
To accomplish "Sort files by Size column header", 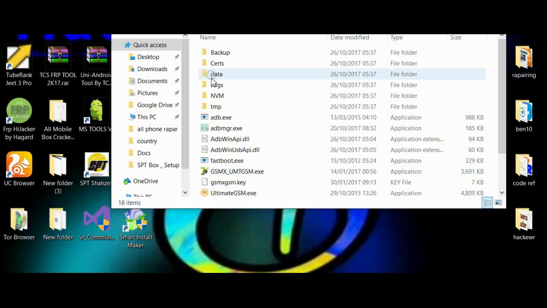I will coord(456,37).
